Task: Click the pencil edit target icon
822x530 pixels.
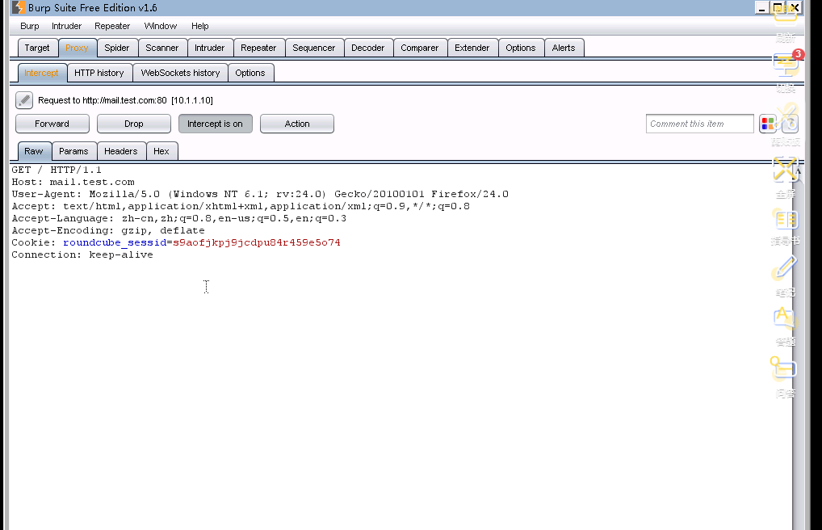Action: 24,100
